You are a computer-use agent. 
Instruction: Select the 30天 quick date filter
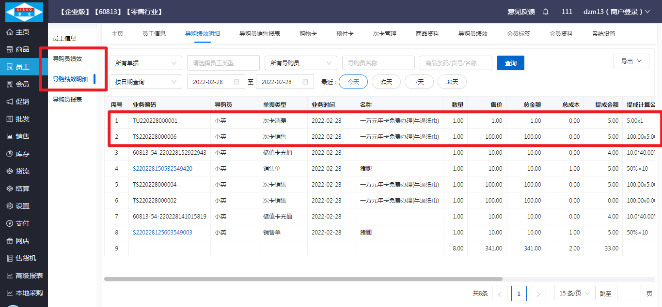[452, 82]
